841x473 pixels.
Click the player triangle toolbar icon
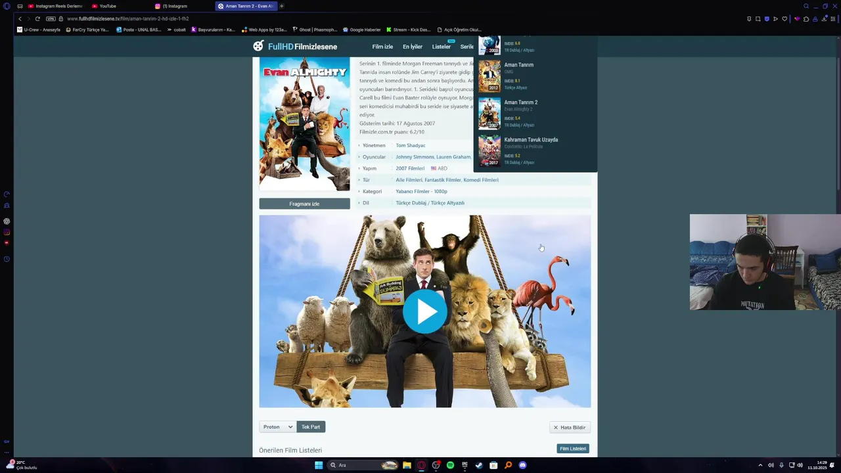click(x=775, y=18)
